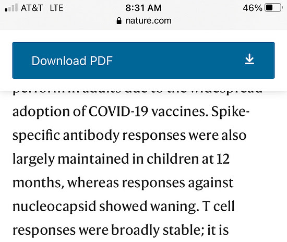Select the word nucleocapsid in the text
This screenshot has height=242, width=287.
coord(54,207)
